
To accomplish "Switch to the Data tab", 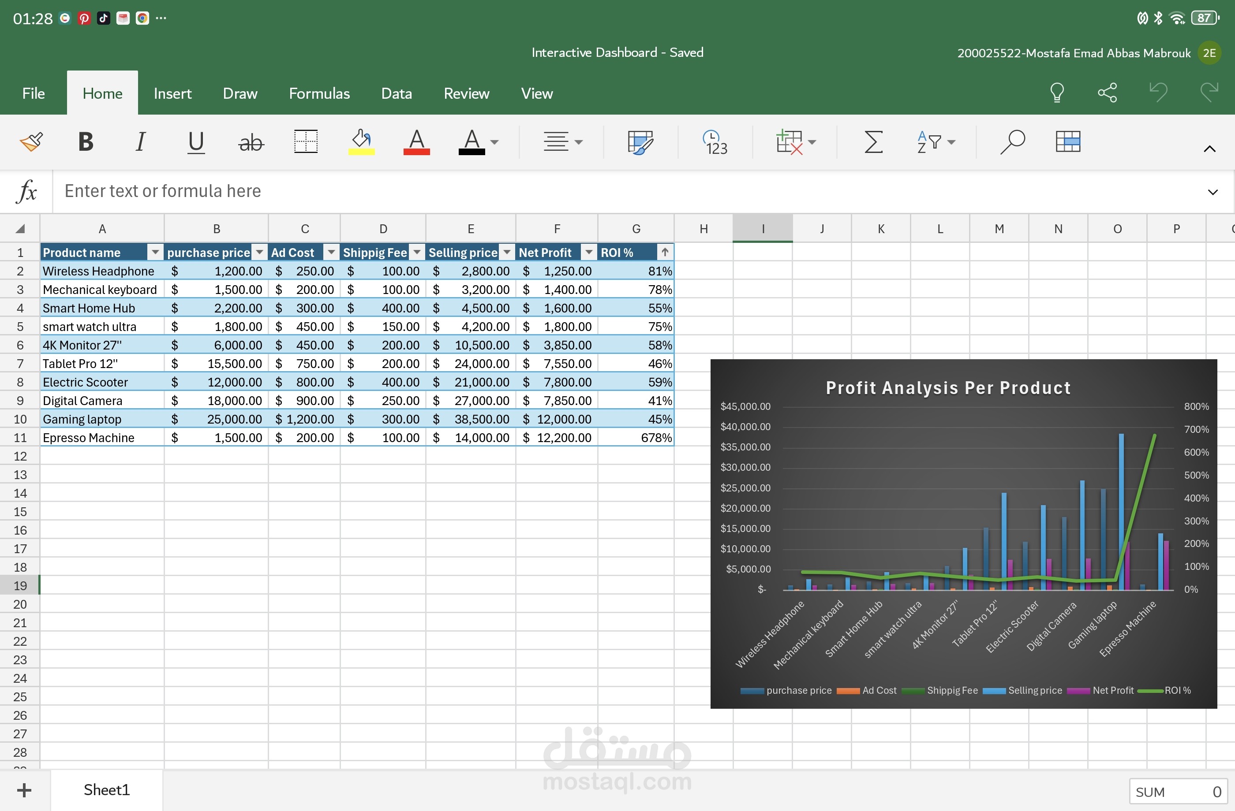I will coord(397,93).
